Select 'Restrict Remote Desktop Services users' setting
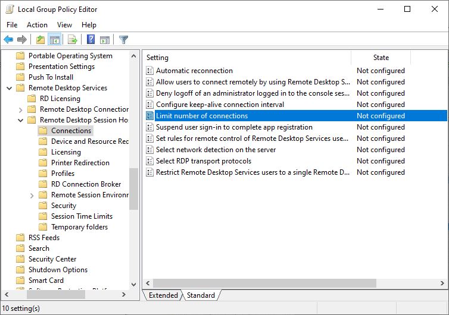 253,172
